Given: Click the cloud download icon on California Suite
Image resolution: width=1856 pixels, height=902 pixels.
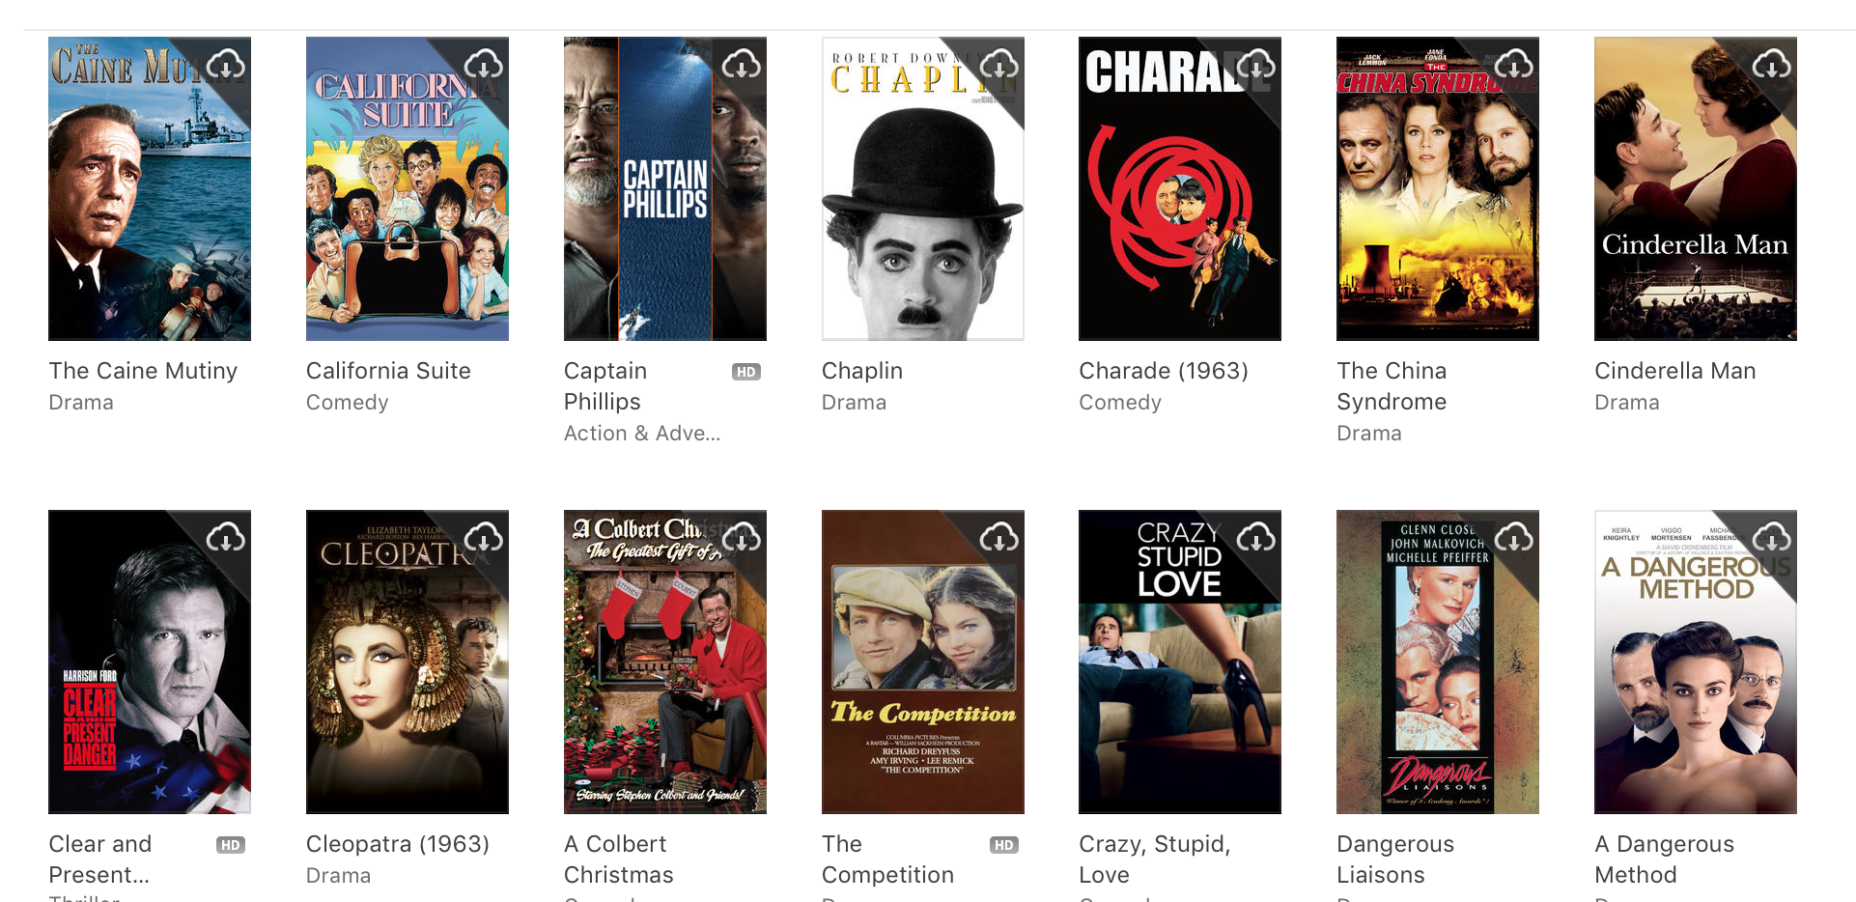Looking at the screenshot, I should click(x=484, y=65).
